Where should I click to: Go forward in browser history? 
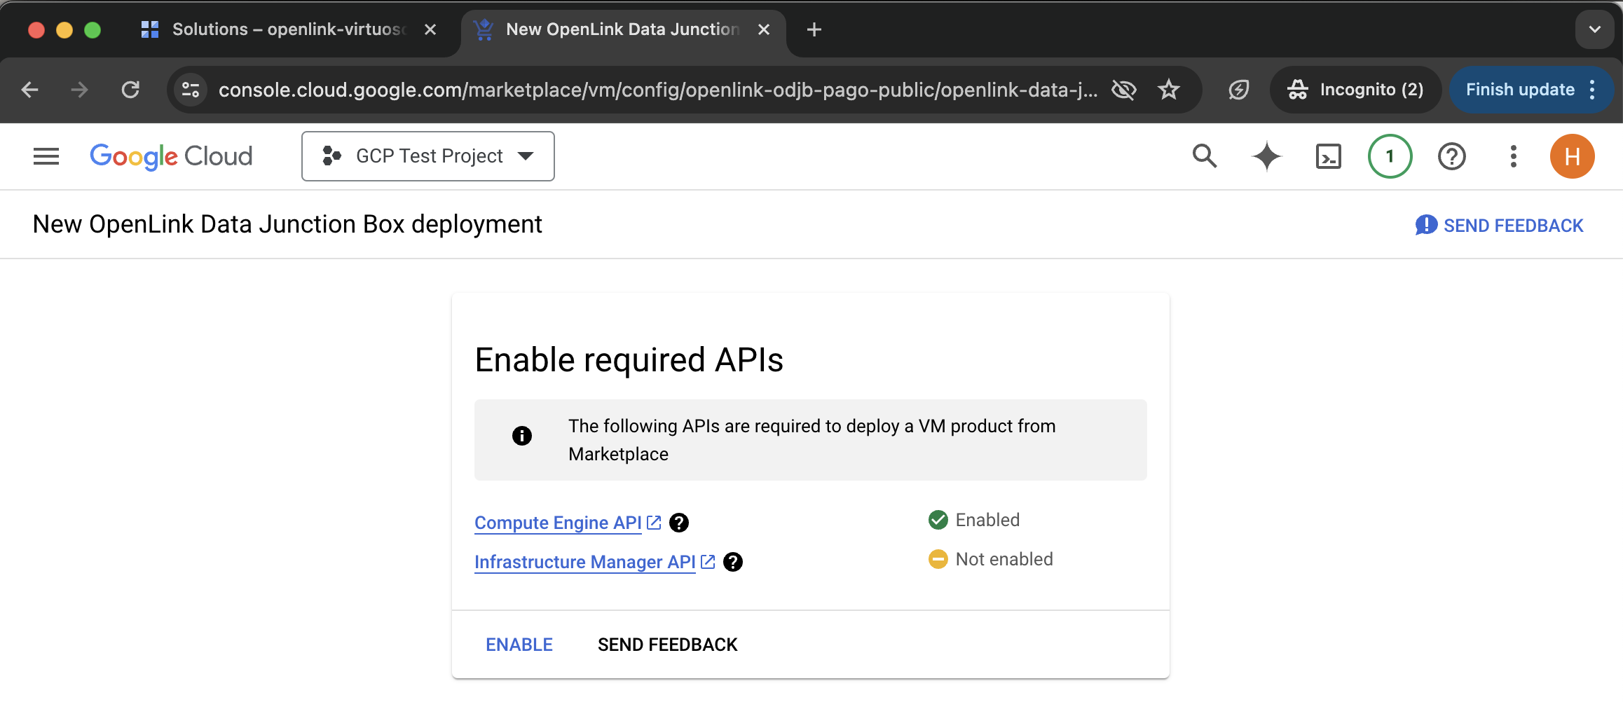80,90
